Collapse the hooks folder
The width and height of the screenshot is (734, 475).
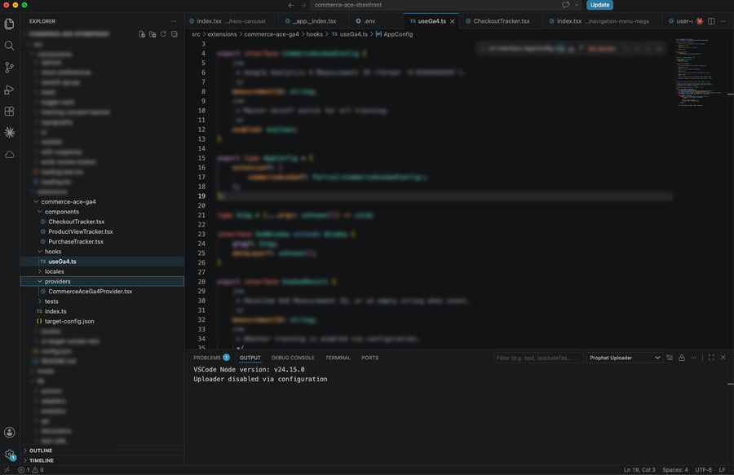tap(40, 252)
